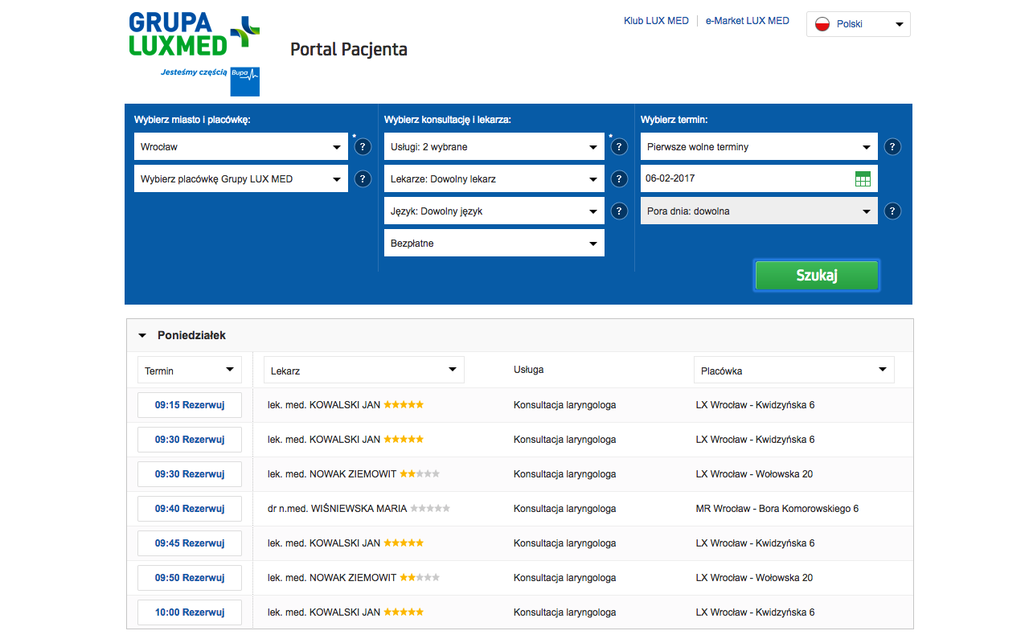
Task: Click star rating of KOWALSKI JAN 09:15 row
Action: point(404,404)
